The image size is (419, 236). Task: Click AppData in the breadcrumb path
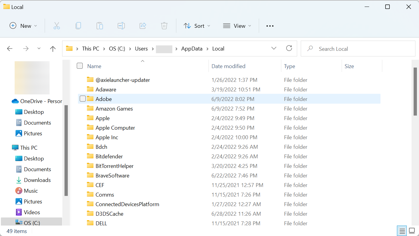[192, 49]
